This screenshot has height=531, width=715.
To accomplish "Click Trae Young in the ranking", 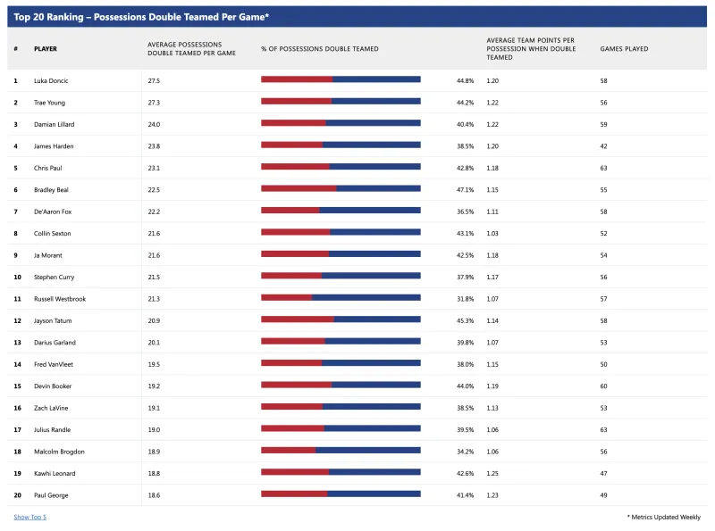I will 50,103.
